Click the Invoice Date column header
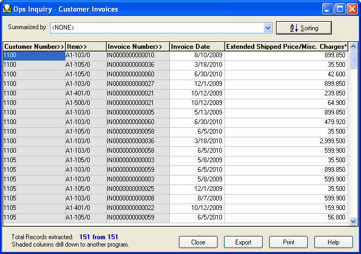The image size is (361, 254). [x=197, y=47]
